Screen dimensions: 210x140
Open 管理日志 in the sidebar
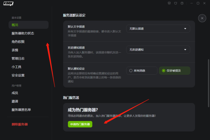18,58
